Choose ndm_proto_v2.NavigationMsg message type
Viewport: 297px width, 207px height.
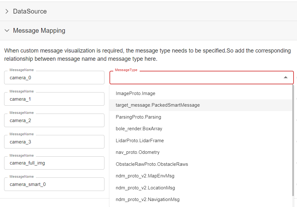148,199
